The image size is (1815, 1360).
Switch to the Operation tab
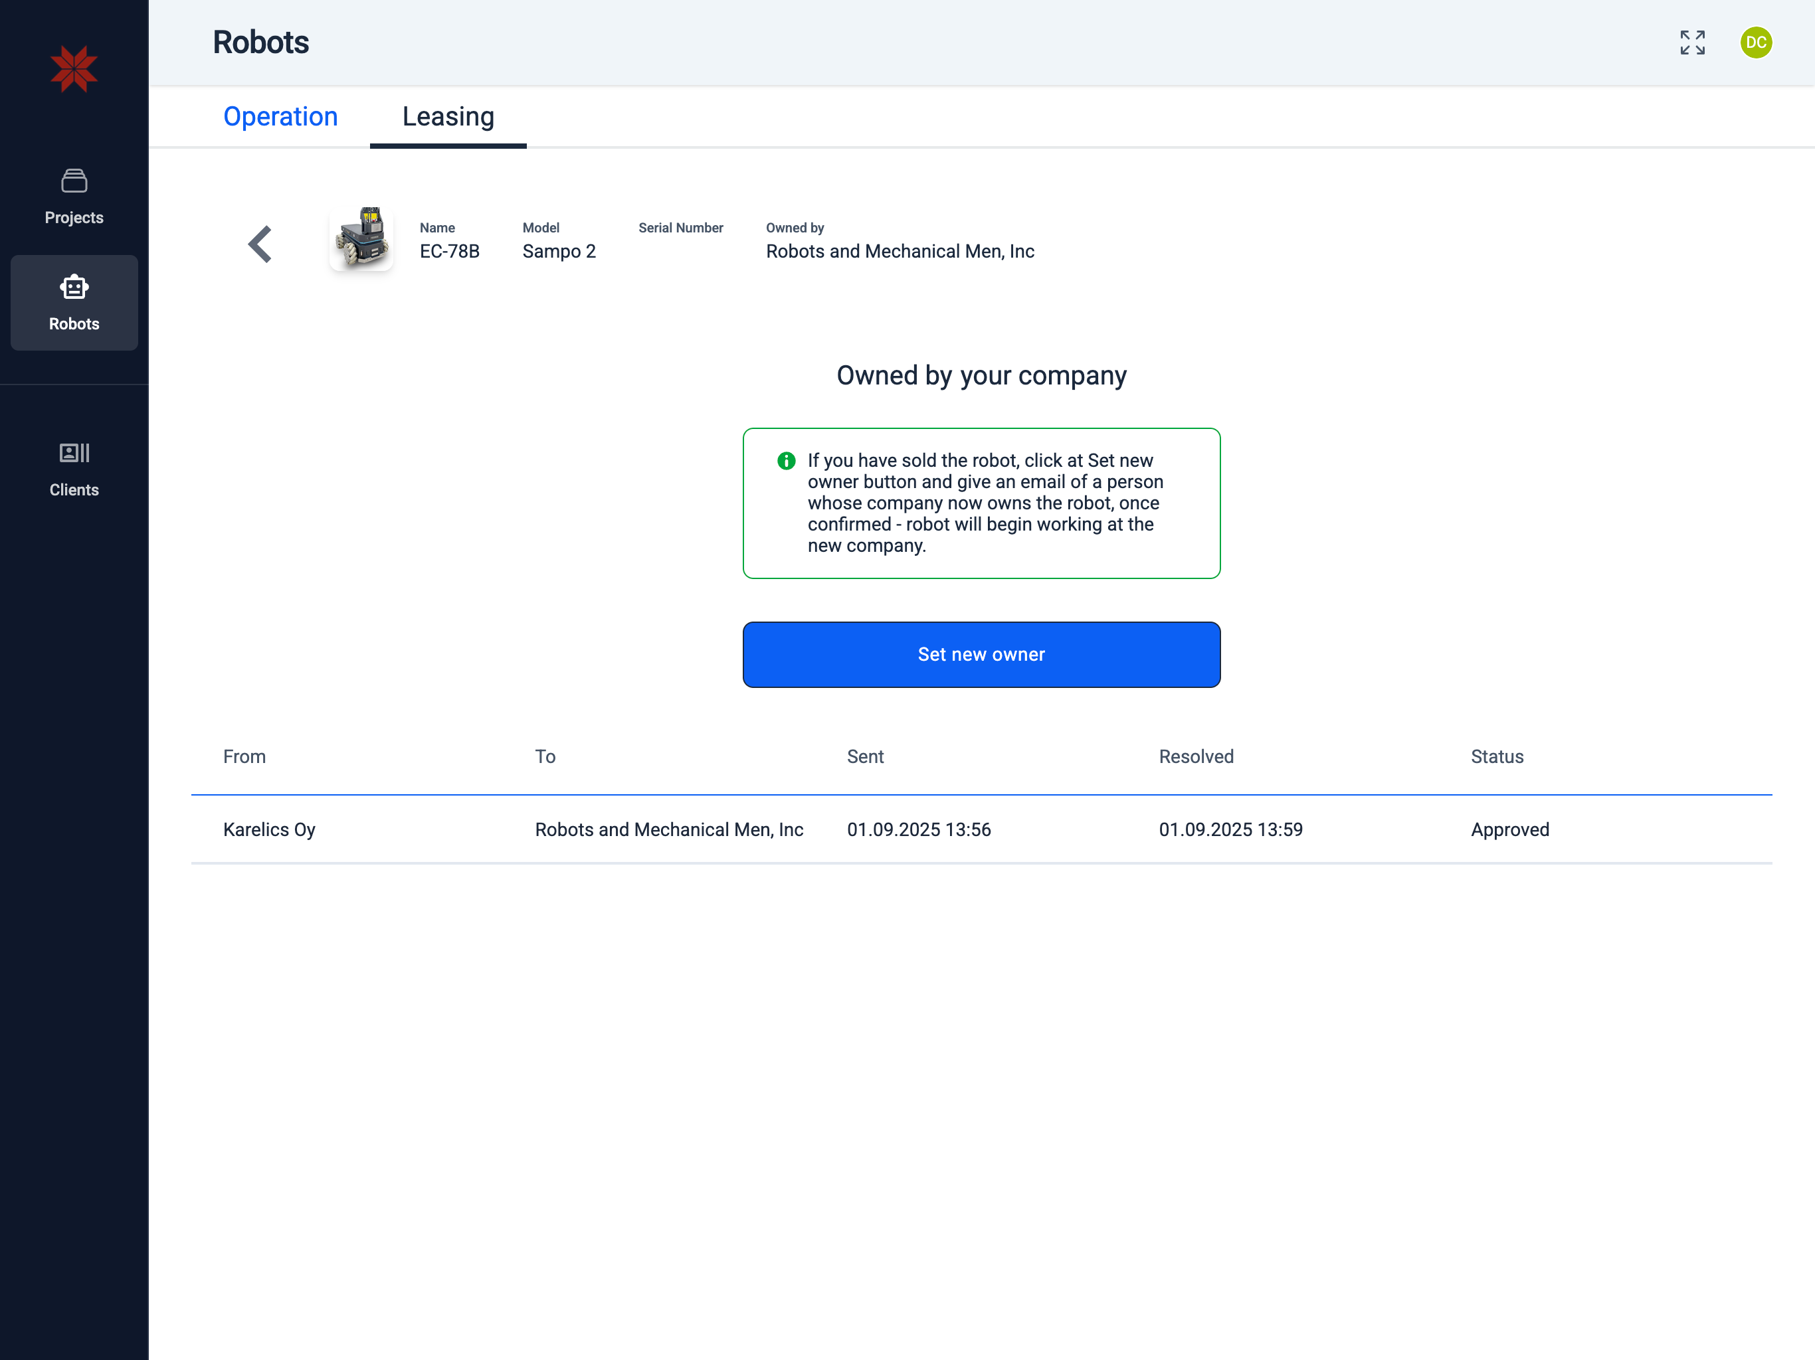click(280, 116)
